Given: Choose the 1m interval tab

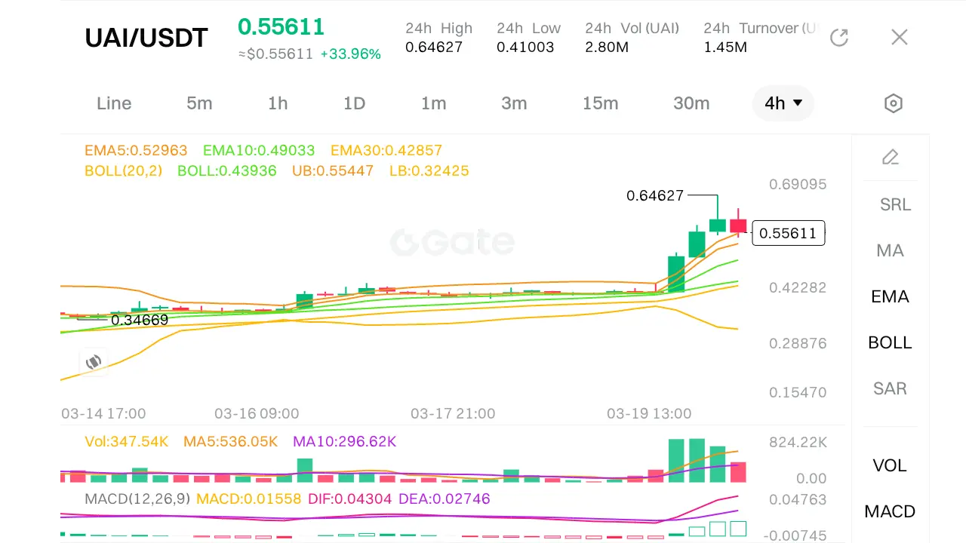Looking at the screenshot, I should point(434,103).
